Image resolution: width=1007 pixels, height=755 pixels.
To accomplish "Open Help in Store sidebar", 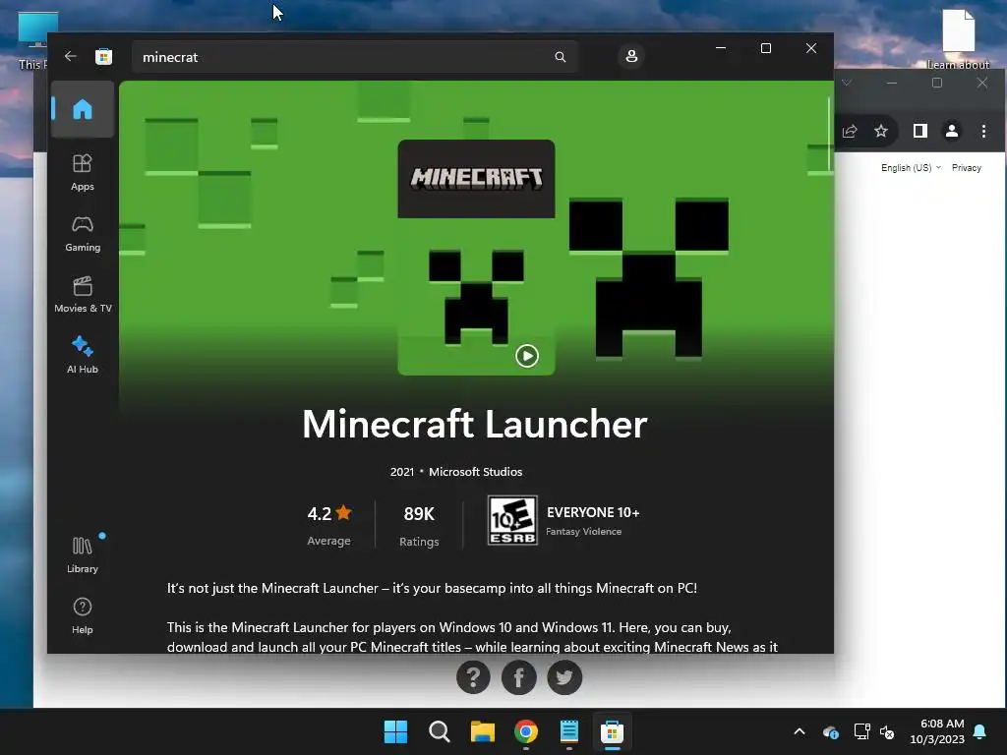I will 83,615.
